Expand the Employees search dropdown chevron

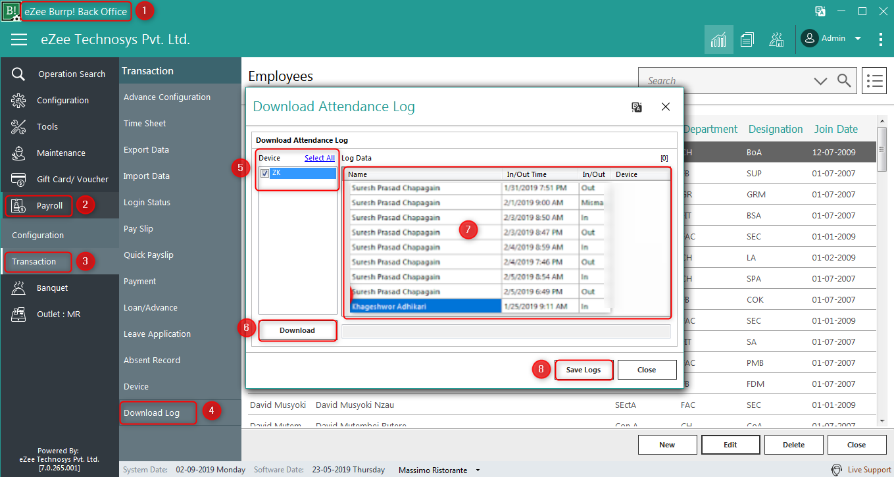pos(820,81)
